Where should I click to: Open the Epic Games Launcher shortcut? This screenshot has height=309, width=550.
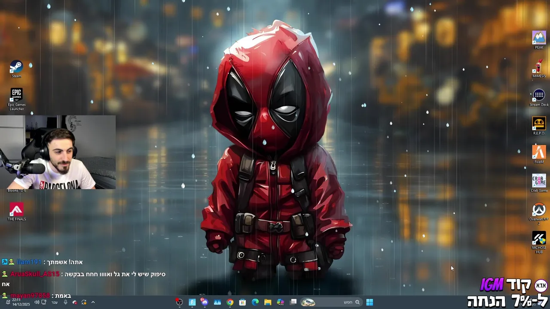[x=16, y=100]
